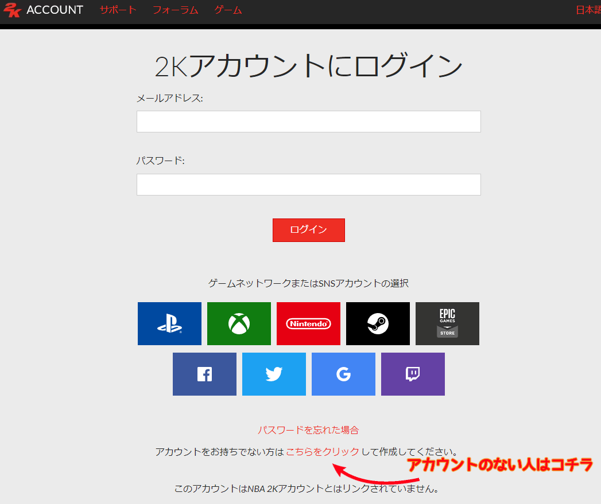Log in using Facebook
The image size is (601, 504).
coord(204,374)
